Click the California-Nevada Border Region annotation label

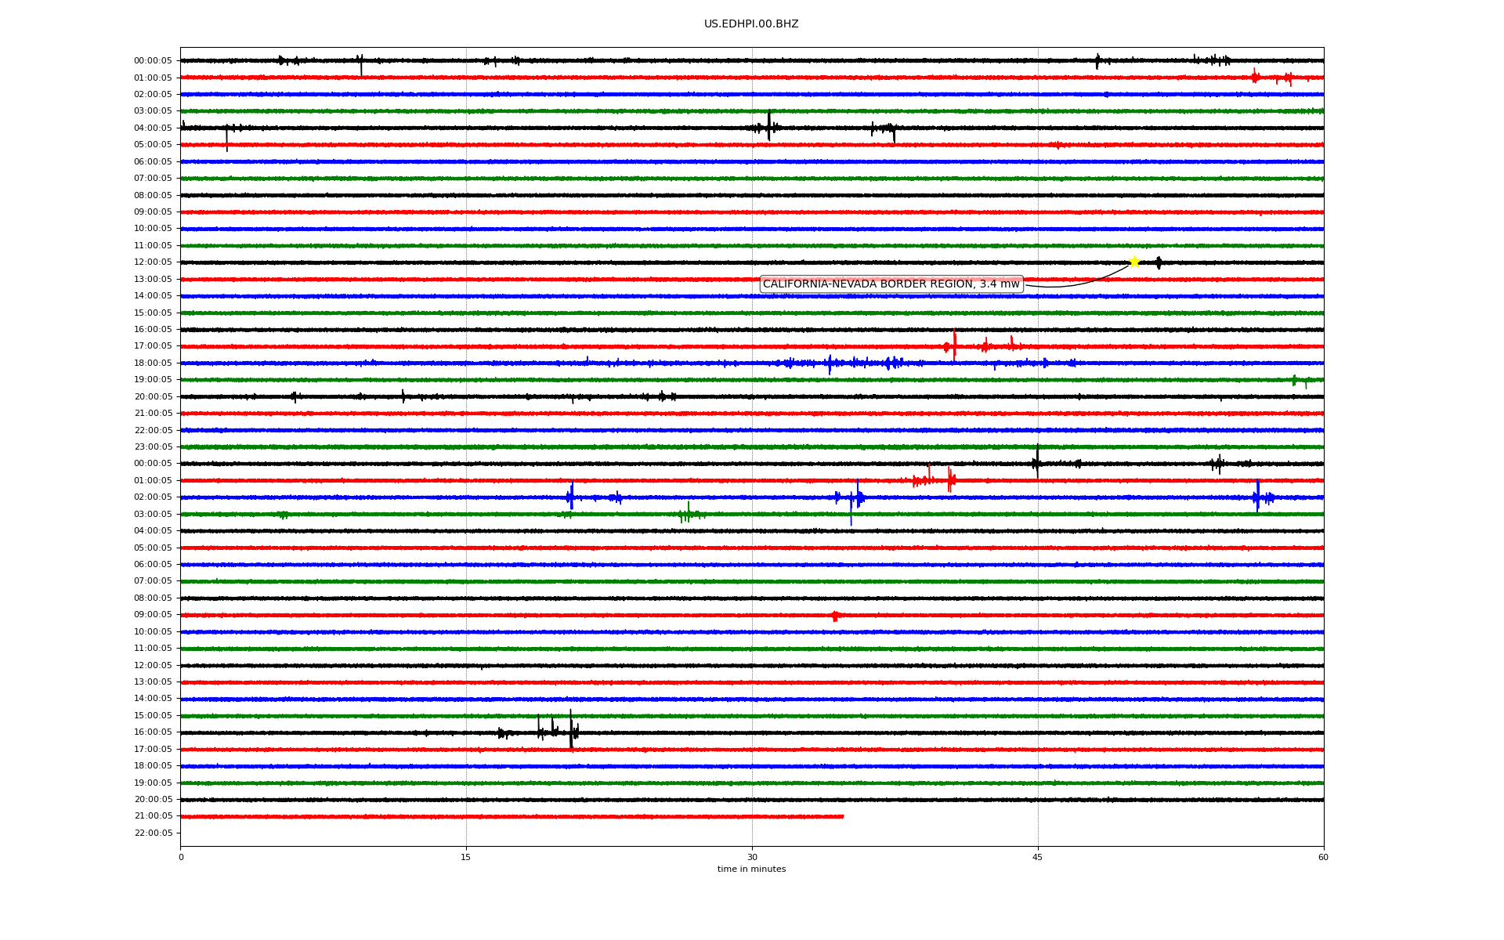(891, 284)
